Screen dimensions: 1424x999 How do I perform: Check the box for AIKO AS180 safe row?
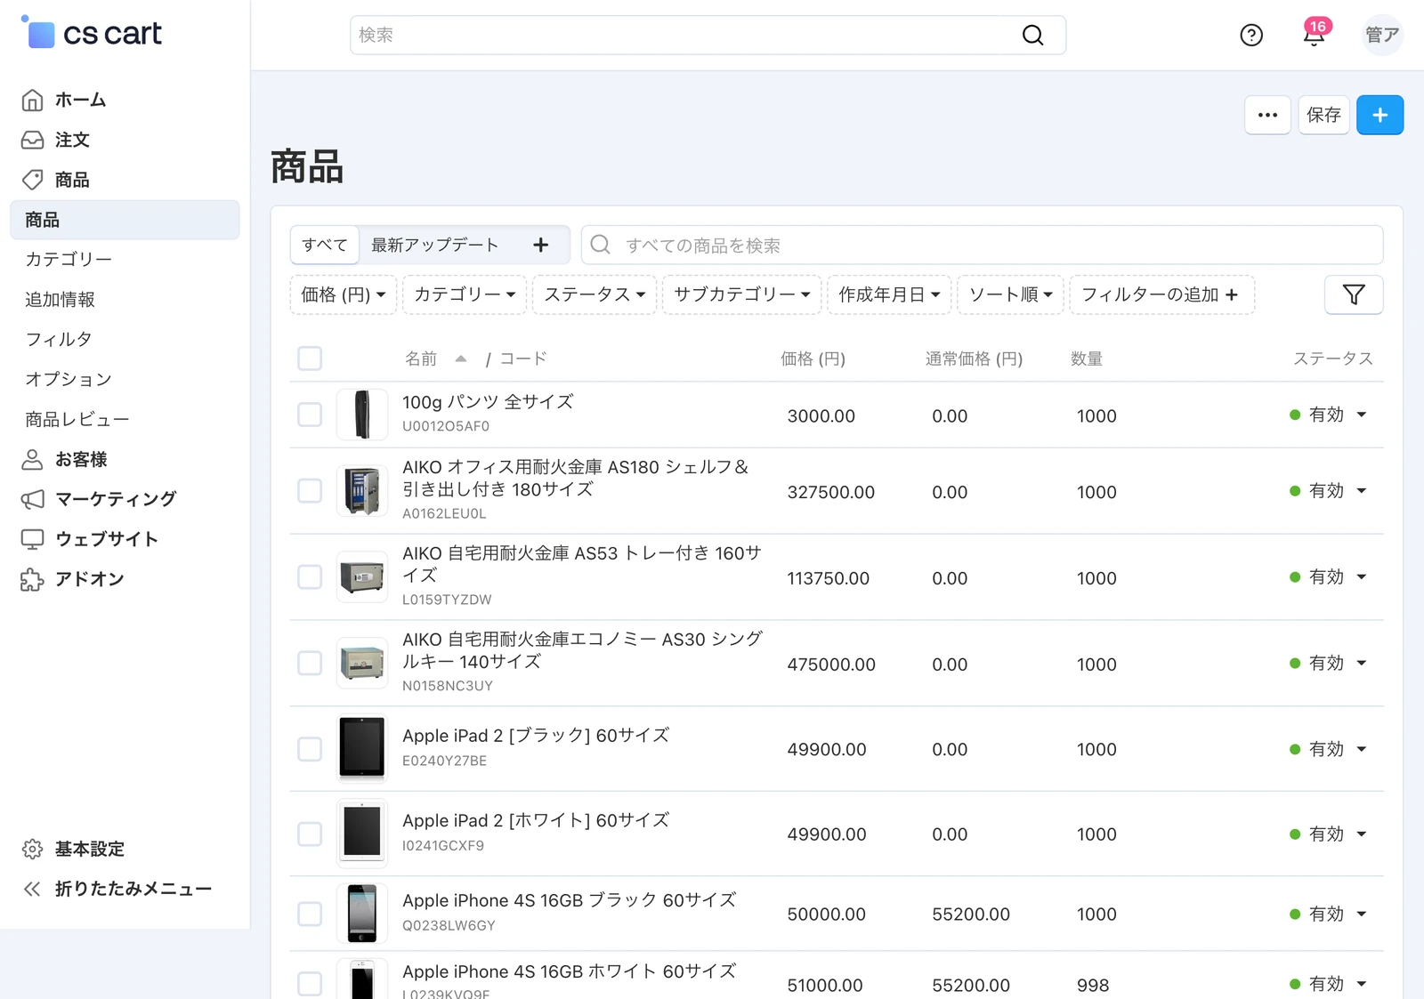310,491
